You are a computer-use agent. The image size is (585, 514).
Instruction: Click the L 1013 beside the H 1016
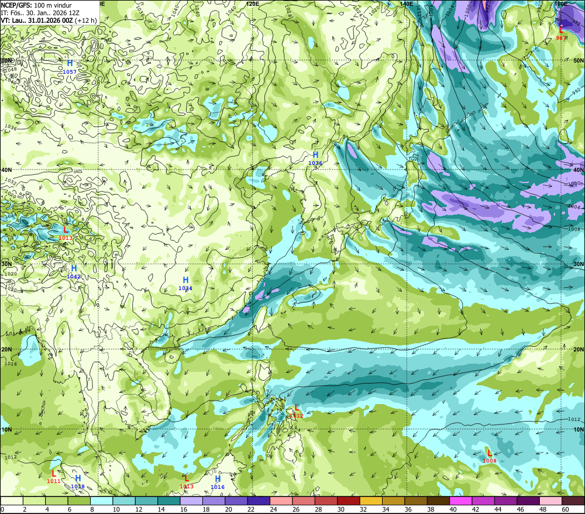pos(187,478)
